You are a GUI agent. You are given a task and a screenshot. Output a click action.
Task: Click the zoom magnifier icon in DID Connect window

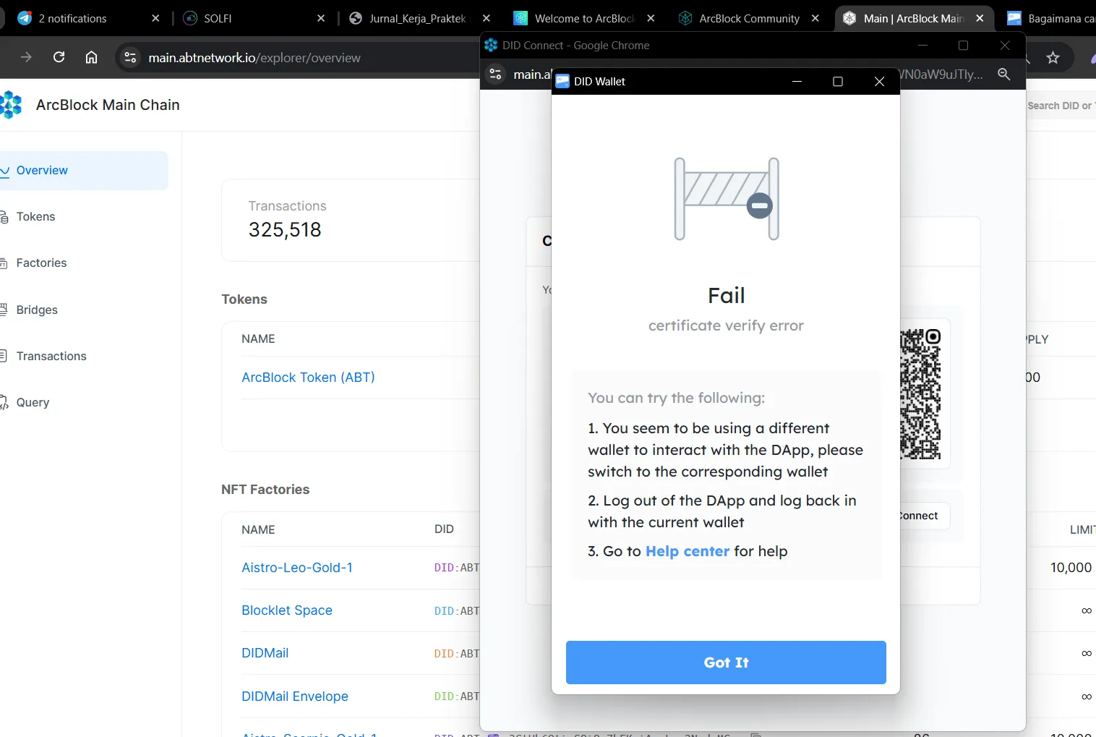pos(1003,74)
